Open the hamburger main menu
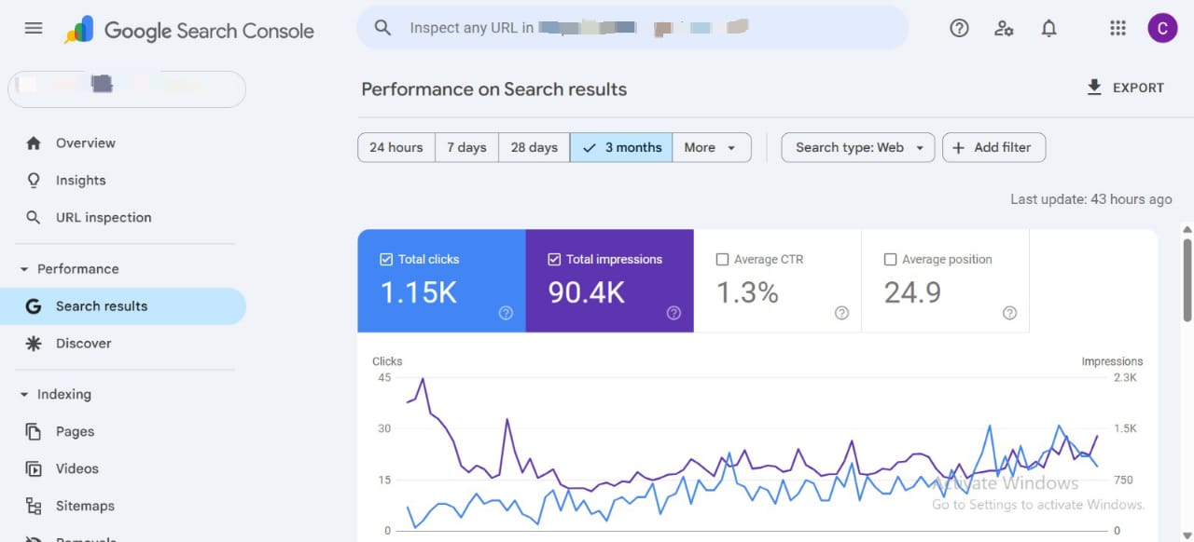 point(34,28)
